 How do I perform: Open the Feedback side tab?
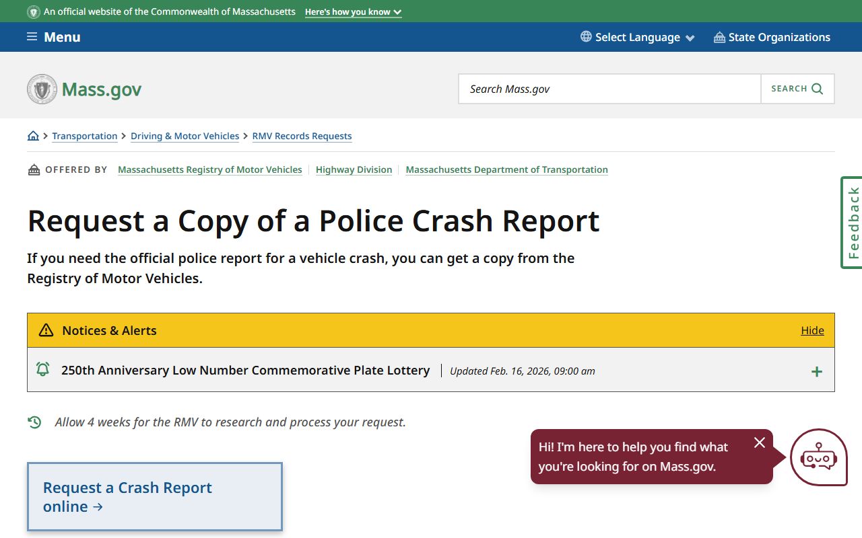pos(852,223)
